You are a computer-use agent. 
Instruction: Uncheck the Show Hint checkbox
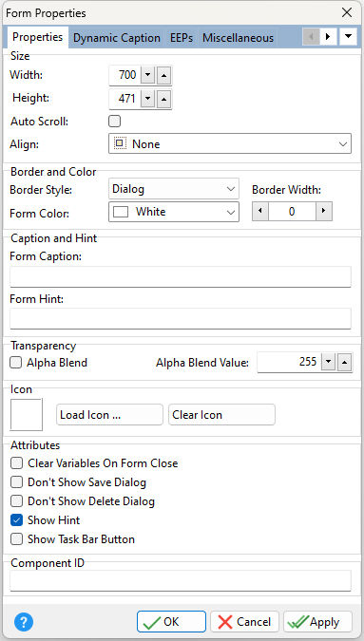coord(16,520)
